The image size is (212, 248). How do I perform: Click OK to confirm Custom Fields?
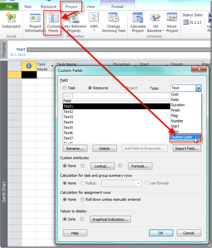point(161,233)
